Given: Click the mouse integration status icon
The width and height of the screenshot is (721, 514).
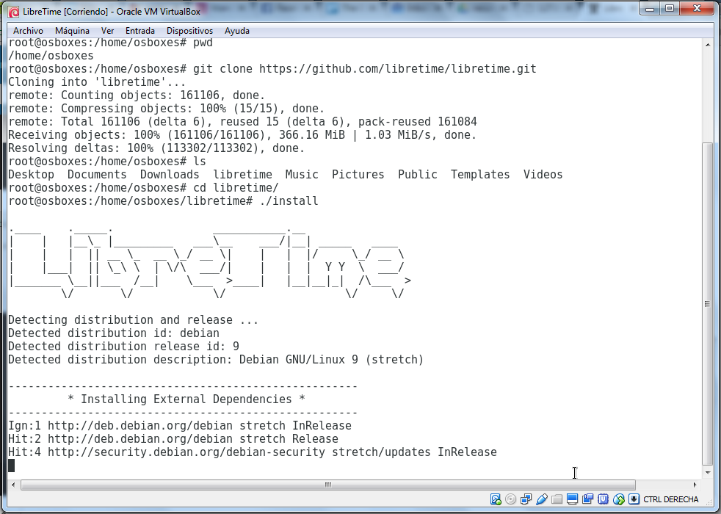Looking at the screenshot, I should (x=619, y=499).
